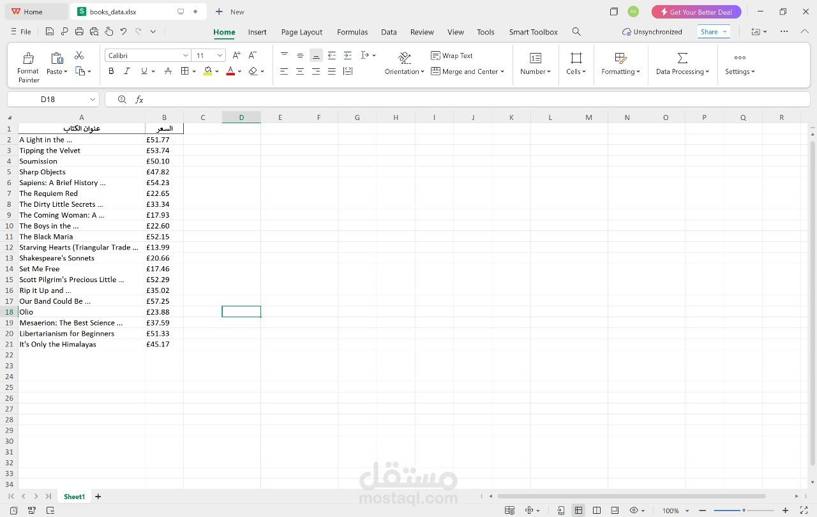Click the Redo arrow

click(x=138, y=31)
